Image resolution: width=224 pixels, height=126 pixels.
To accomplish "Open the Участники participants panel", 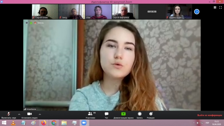I will [91, 115].
